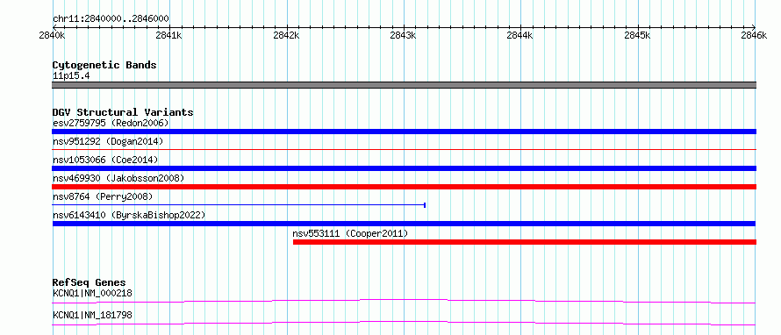Click the 2844k ruler tick label

pyautogui.click(x=520, y=35)
